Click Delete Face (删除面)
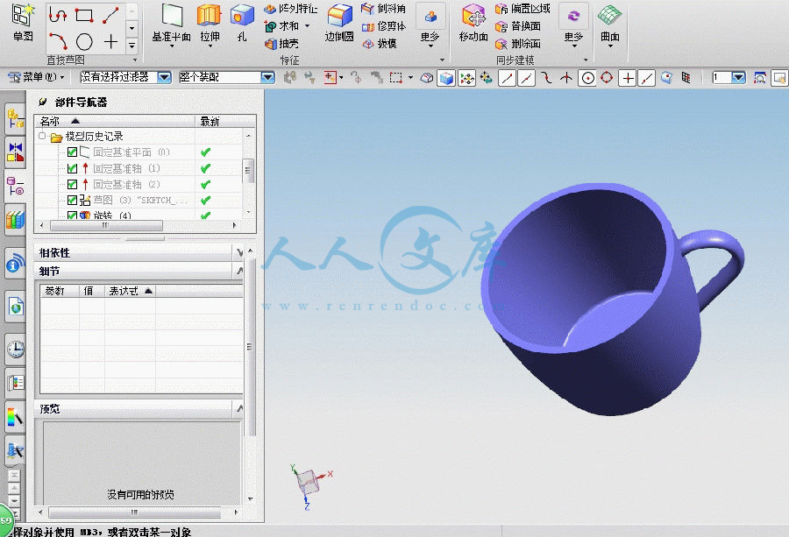Screen dimensions: 789x537 click(x=518, y=44)
